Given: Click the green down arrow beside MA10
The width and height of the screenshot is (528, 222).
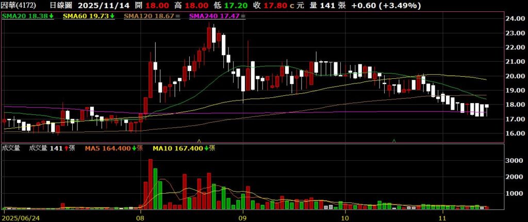Looking at the screenshot, I should tap(207, 148).
